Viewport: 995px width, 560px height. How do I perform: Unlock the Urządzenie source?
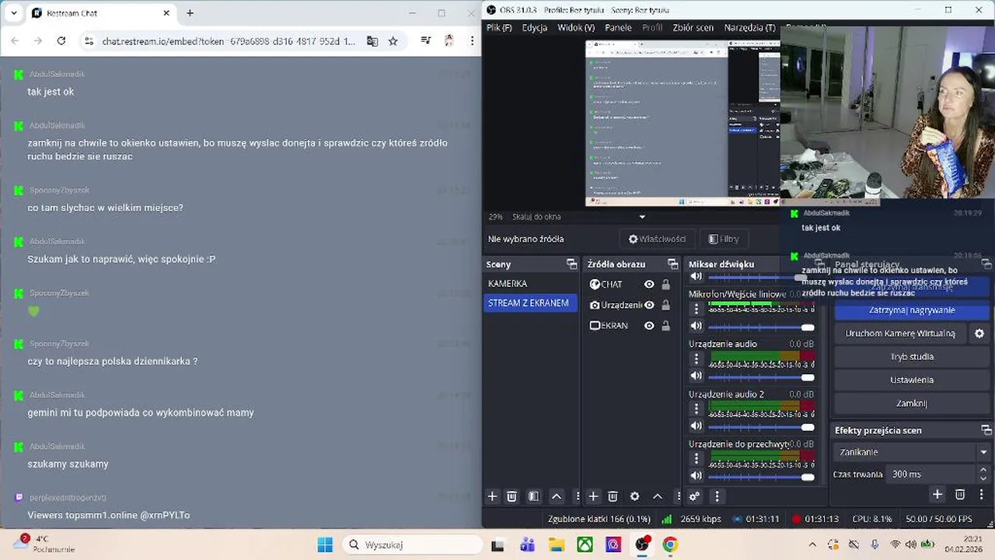[665, 305]
